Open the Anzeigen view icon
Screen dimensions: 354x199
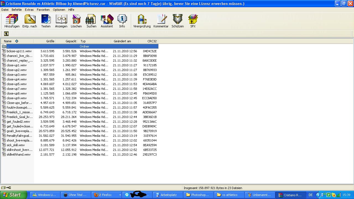tap(61, 21)
